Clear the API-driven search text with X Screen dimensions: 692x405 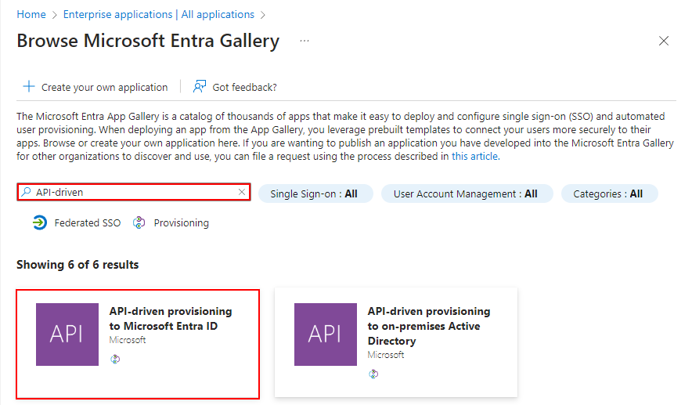pyautogui.click(x=241, y=192)
